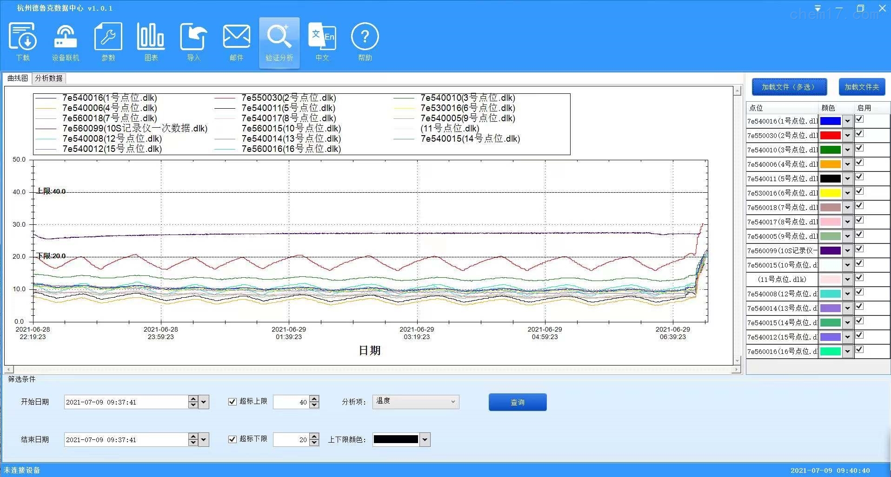
Task: Enable the 超标上限 upper limit checkbox
Action: coord(233,401)
